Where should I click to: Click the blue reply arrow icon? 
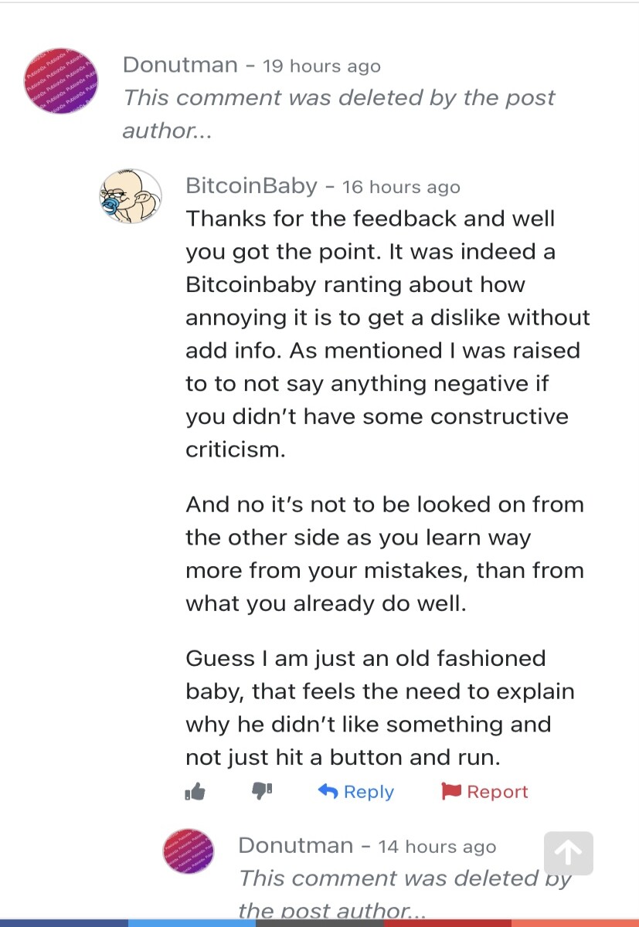point(328,792)
